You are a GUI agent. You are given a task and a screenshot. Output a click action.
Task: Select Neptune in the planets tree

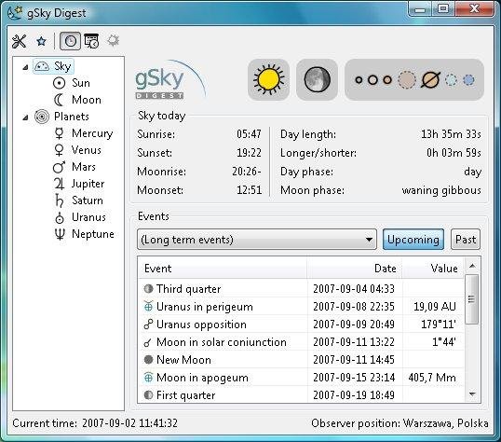tap(84, 234)
